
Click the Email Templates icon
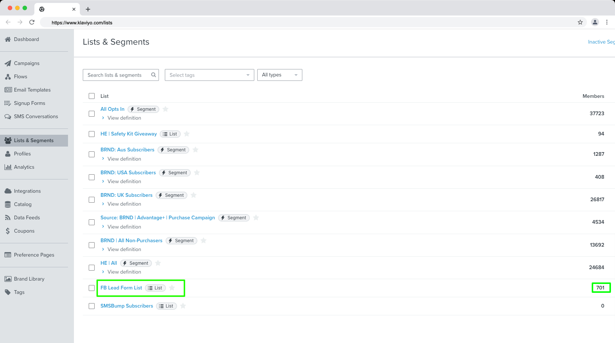(x=8, y=90)
